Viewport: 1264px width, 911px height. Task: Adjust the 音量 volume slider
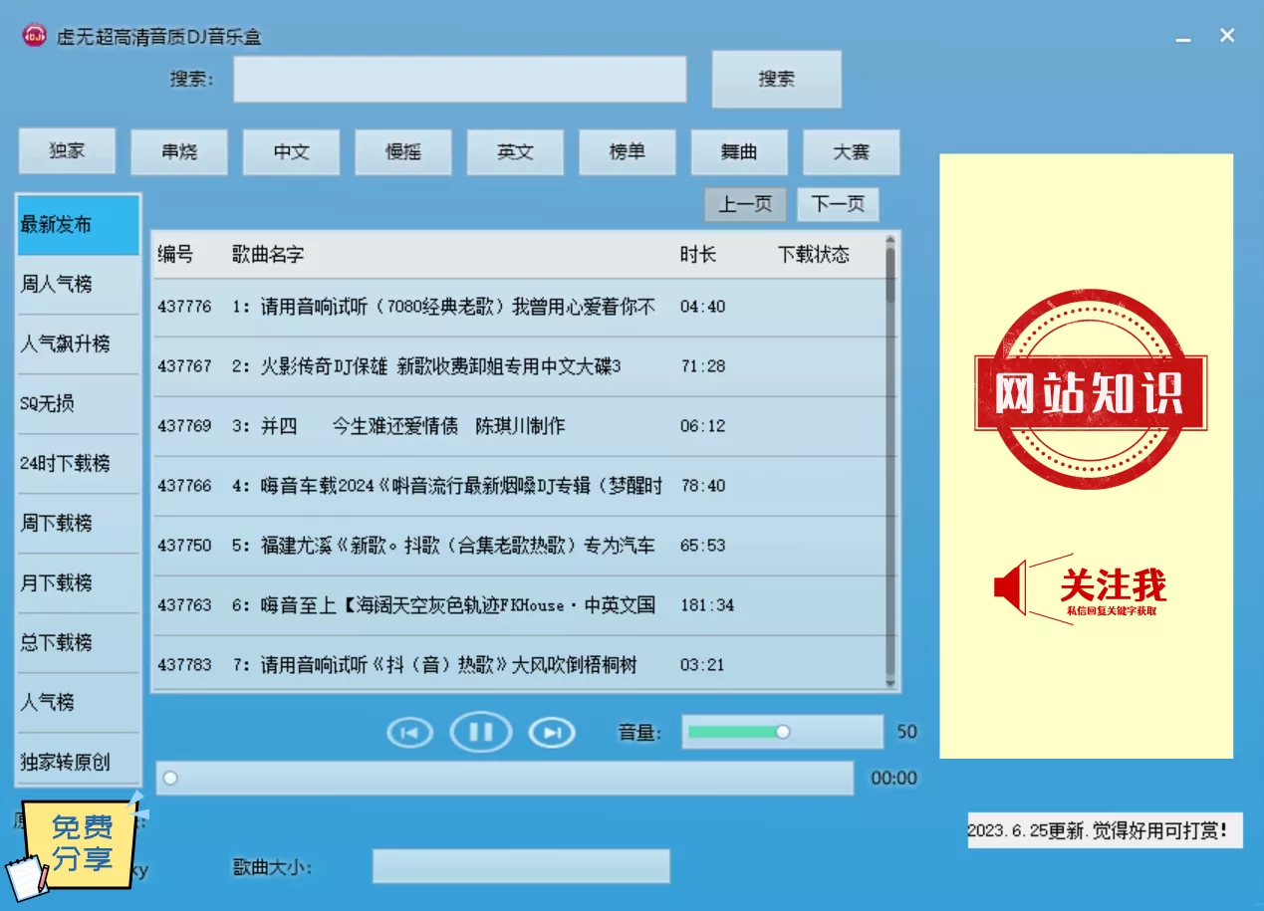pyautogui.click(x=782, y=732)
